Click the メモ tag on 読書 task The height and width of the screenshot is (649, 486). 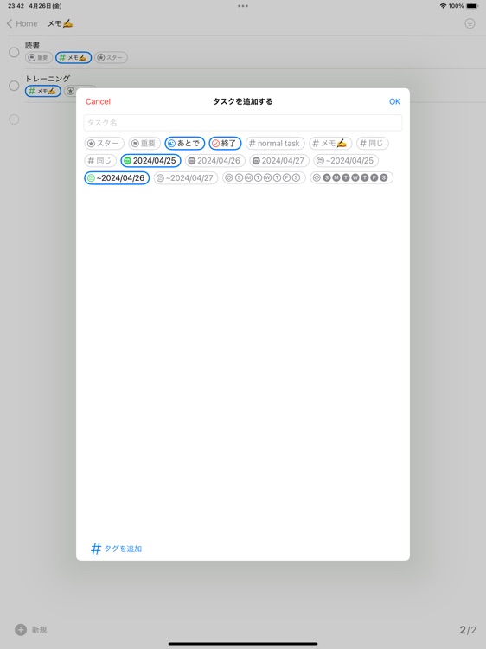click(x=74, y=57)
